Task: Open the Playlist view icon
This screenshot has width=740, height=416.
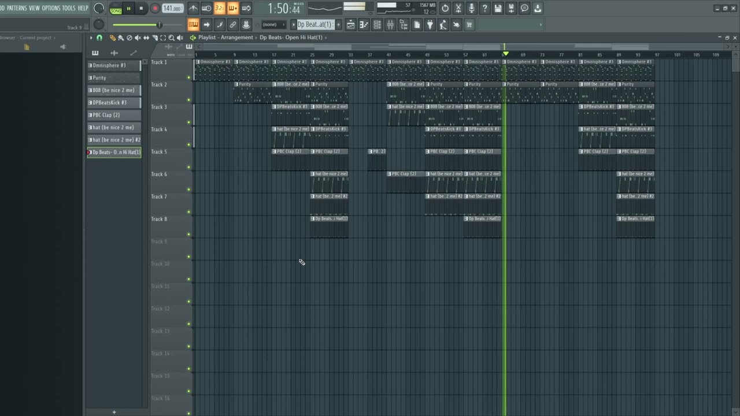Action: [x=351, y=25]
